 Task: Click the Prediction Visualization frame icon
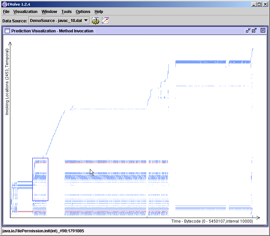click(x=7, y=31)
